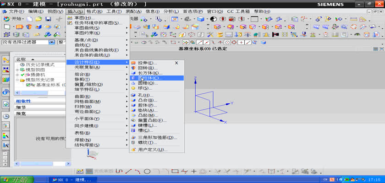385x183 pixels.
Task: Select the Arc tool in the sketch toolbar
Action: pyautogui.click(x=137, y=172)
